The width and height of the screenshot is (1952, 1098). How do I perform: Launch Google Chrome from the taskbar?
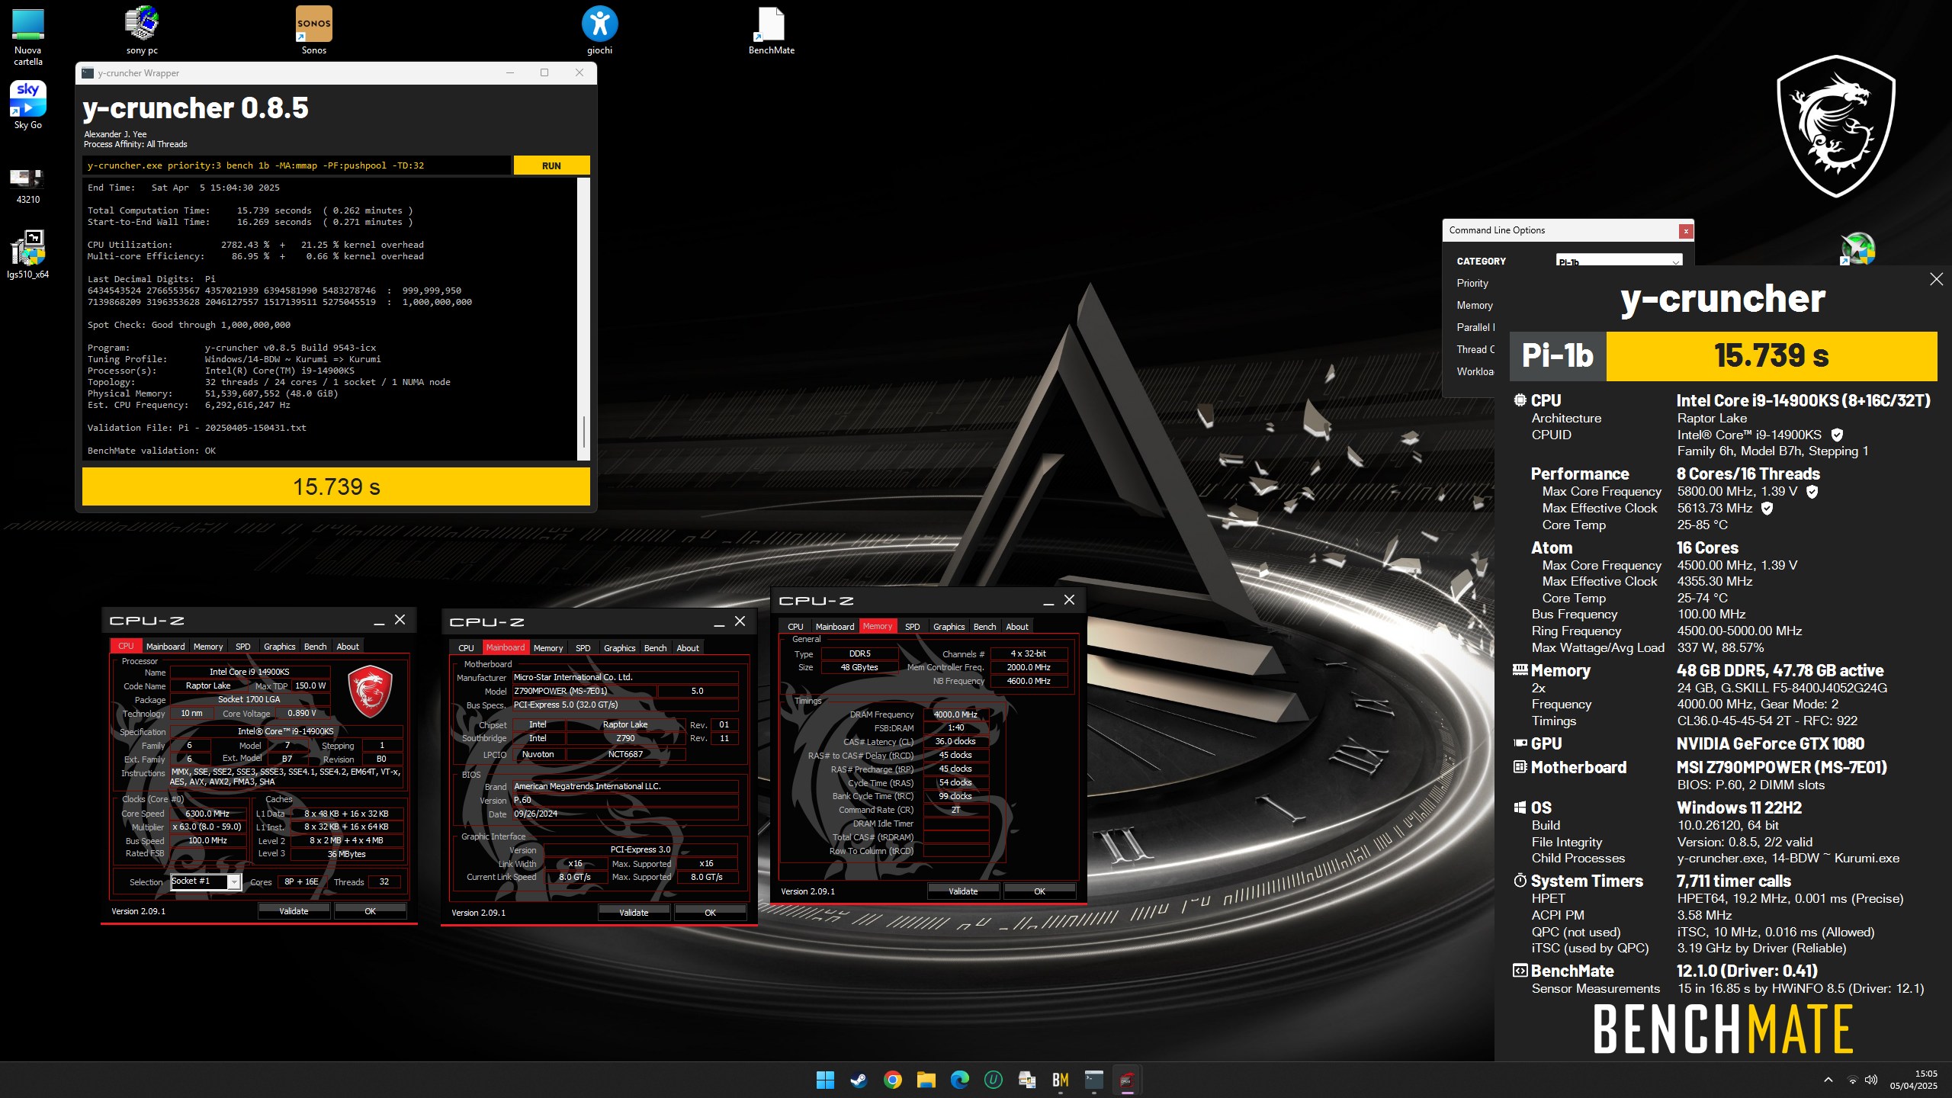click(892, 1080)
